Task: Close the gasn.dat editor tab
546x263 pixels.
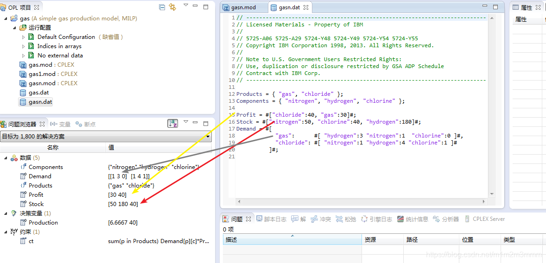Action: (306, 7)
